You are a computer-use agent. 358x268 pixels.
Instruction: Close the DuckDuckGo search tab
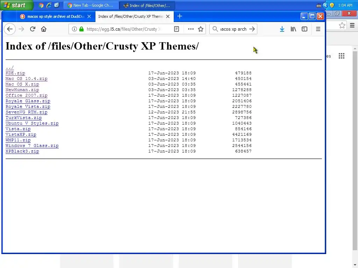(x=89, y=16)
